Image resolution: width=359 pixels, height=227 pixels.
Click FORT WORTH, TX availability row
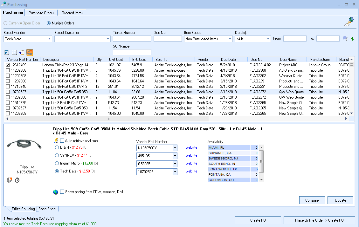pos(233,169)
